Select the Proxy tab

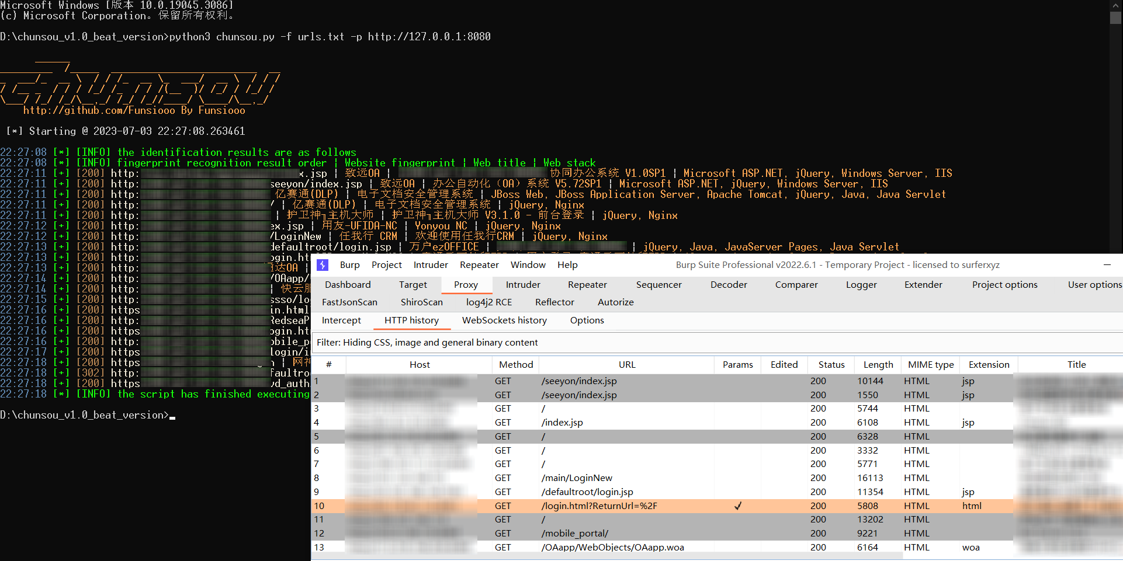pyautogui.click(x=466, y=285)
